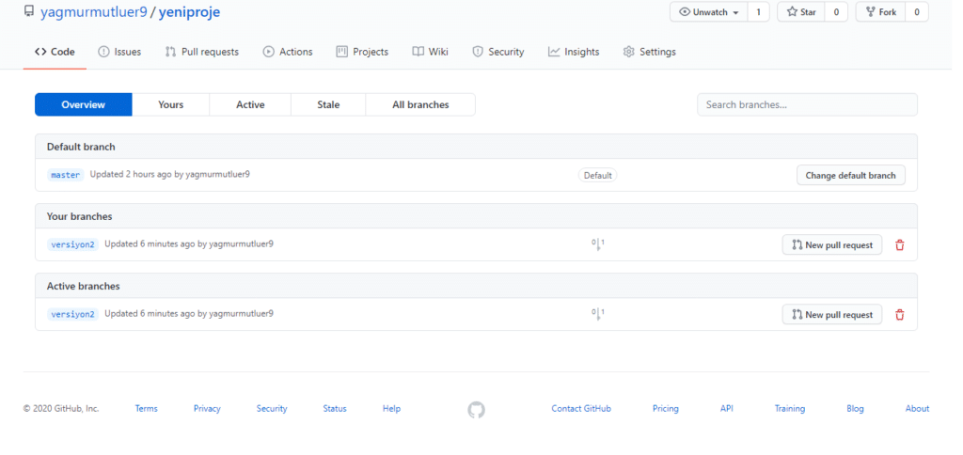The width and height of the screenshot is (963, 455).
Task: Open the Training footer link
Action: (790, 409)
